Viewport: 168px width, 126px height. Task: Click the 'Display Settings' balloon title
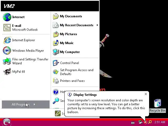click(x=85, y=95)
